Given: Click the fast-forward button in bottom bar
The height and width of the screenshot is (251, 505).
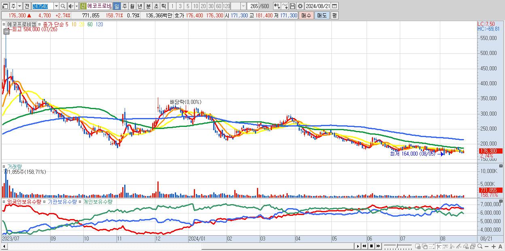Looking at the screenshot, I should click(378, 246).
